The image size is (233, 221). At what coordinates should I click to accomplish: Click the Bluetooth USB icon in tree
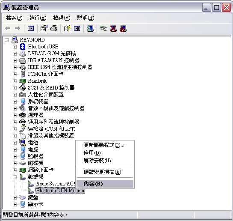23,47
